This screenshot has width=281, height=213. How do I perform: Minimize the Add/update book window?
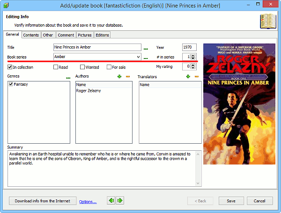point(248,5)
